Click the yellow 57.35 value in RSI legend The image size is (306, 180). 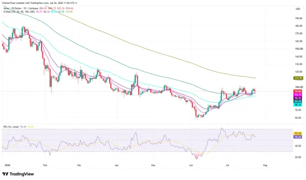point(31,127)
